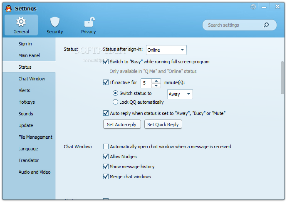Open the Privacy padlock tab
The image size is (287, 202).
click(x=89, y=25)
